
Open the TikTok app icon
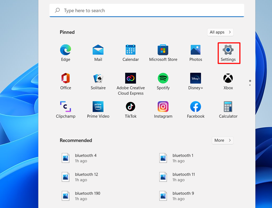point(130,107)
